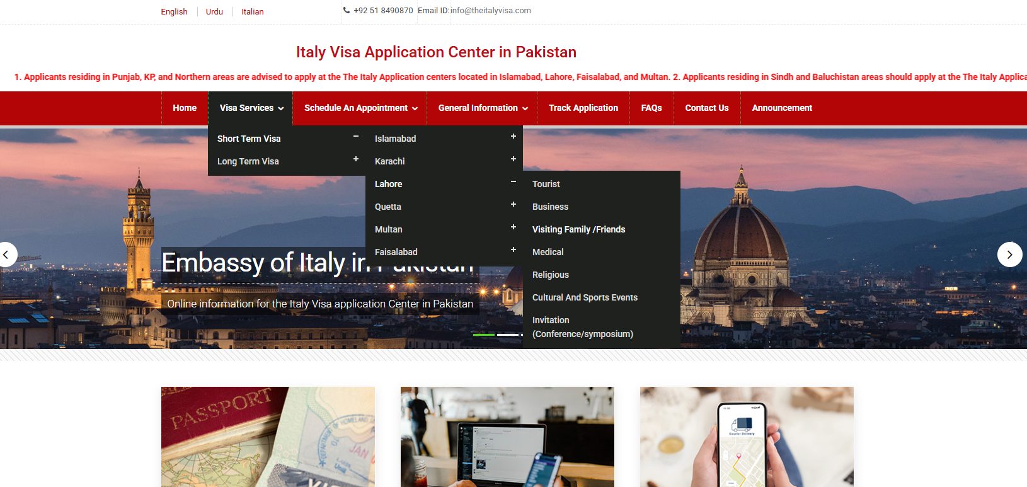Select Short Term Visa menu entry
Viewport: 1027px width, 487px height.
(249, 139)
